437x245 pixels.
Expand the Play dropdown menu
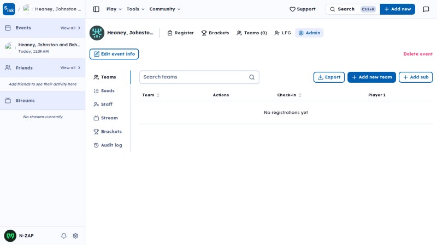(x=114, y=9)
